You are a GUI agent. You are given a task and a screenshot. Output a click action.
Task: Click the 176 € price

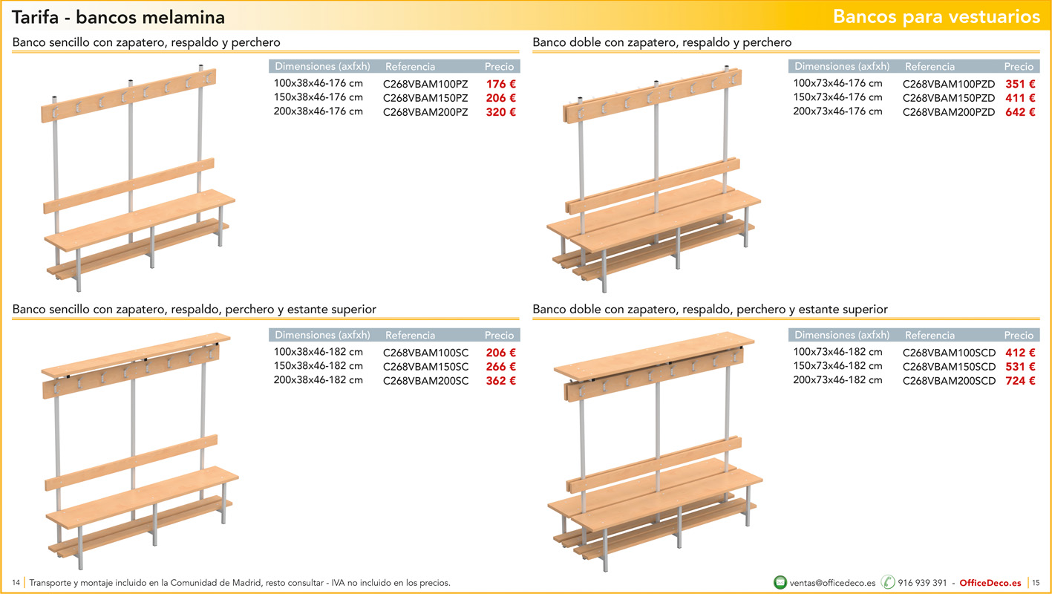click(500, 84)
